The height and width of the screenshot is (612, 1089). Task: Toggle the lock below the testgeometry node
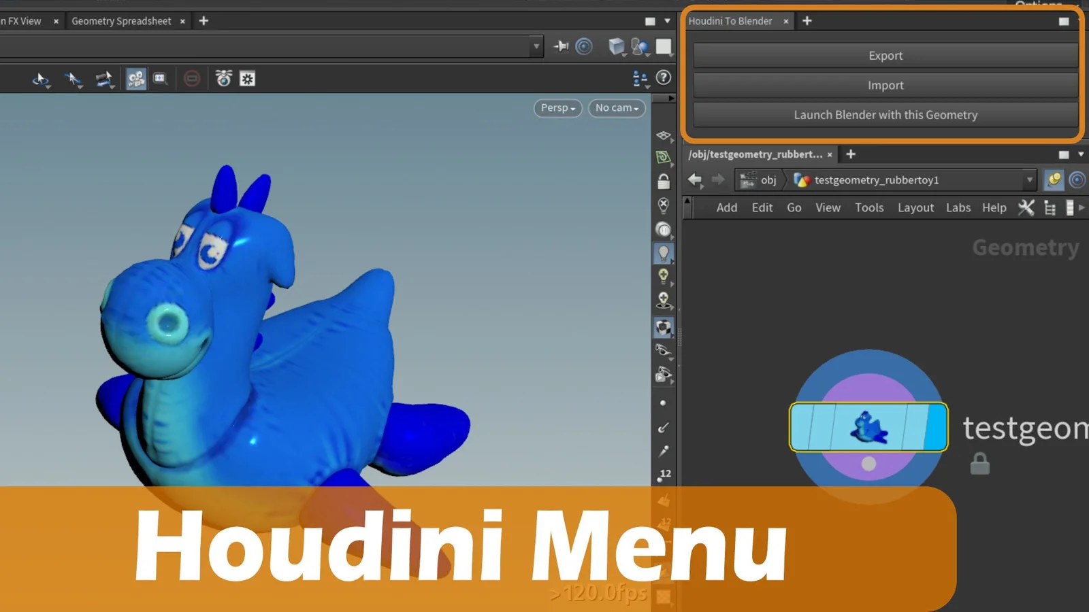[x=979, y=464]
